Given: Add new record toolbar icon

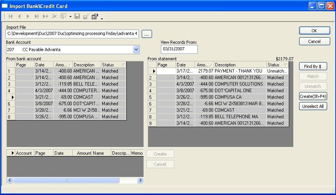Looking at the screenshot, I should tap(45, 16).
